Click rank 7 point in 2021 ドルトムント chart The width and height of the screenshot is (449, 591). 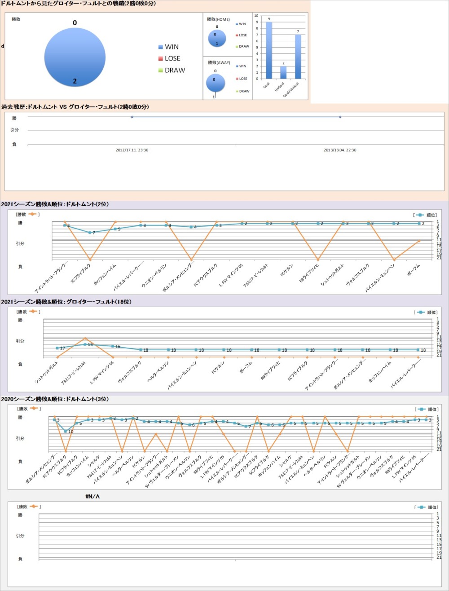[x=90, y=232]
